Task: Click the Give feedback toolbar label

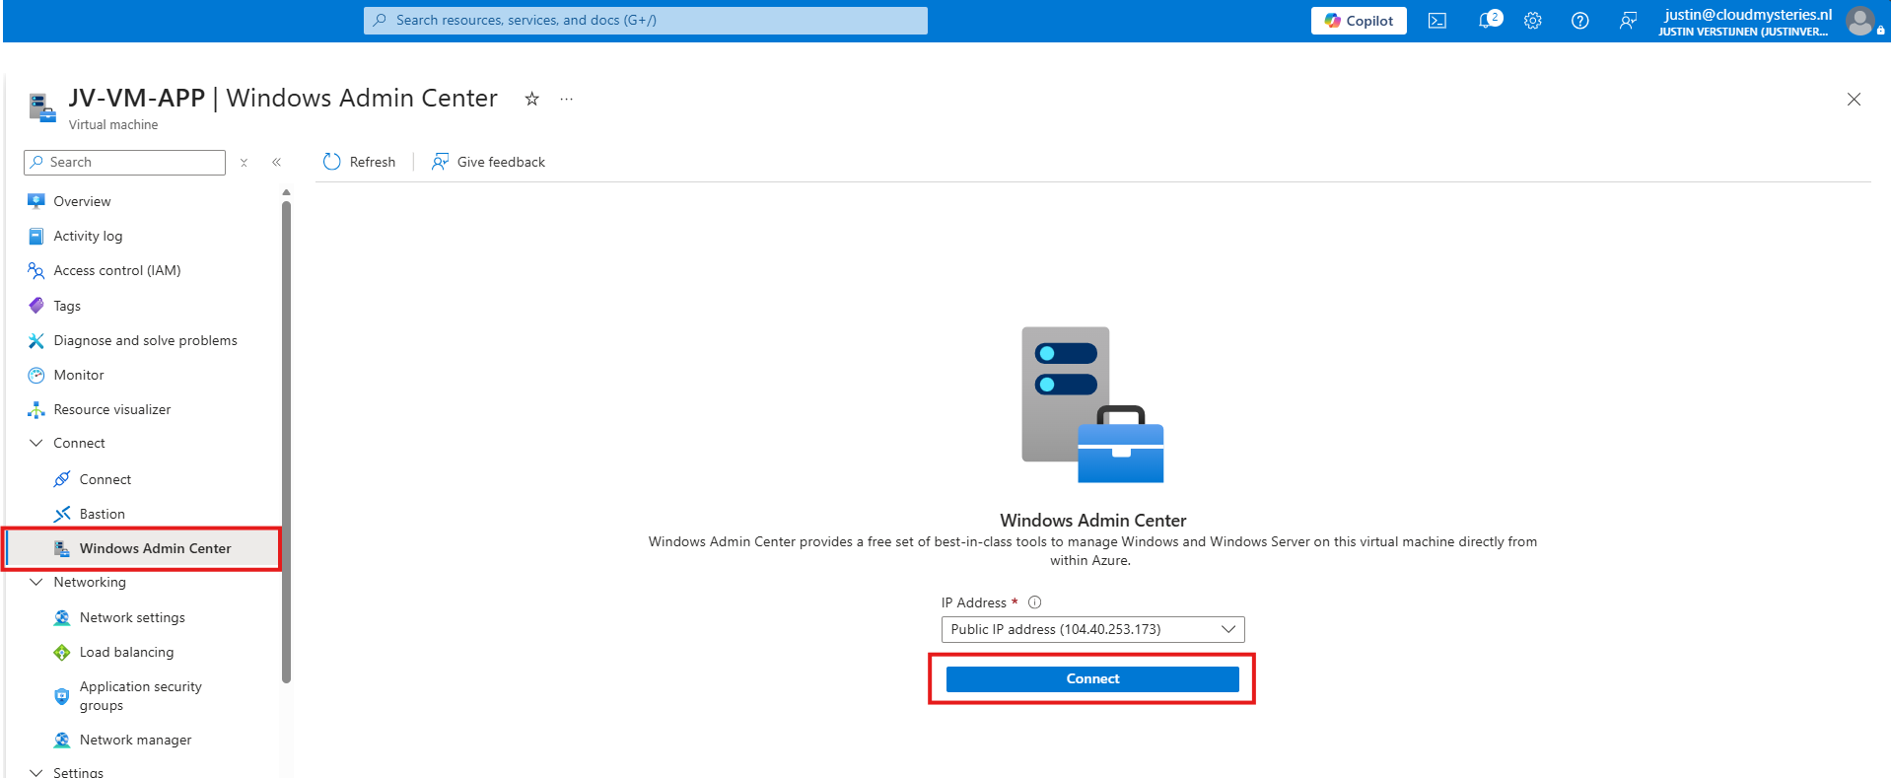Action: click(x=501, y=162)
